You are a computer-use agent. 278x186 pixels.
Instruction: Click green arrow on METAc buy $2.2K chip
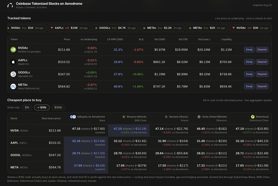click(144, 28)
